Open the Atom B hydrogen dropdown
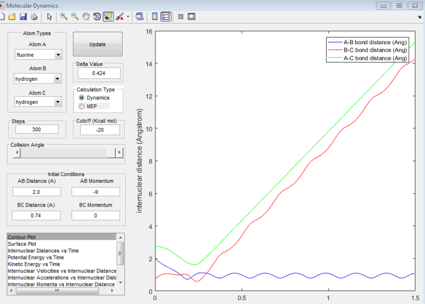The image size is (425, 304). (x=38, y=79)
